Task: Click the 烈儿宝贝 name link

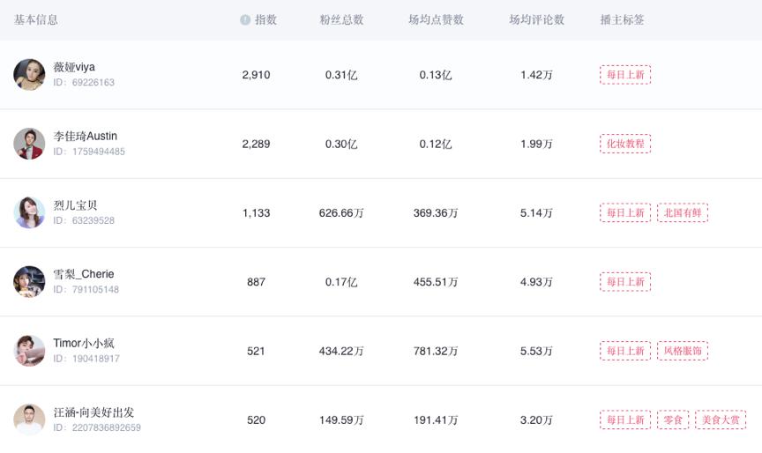Action: (x=75, y=205)
